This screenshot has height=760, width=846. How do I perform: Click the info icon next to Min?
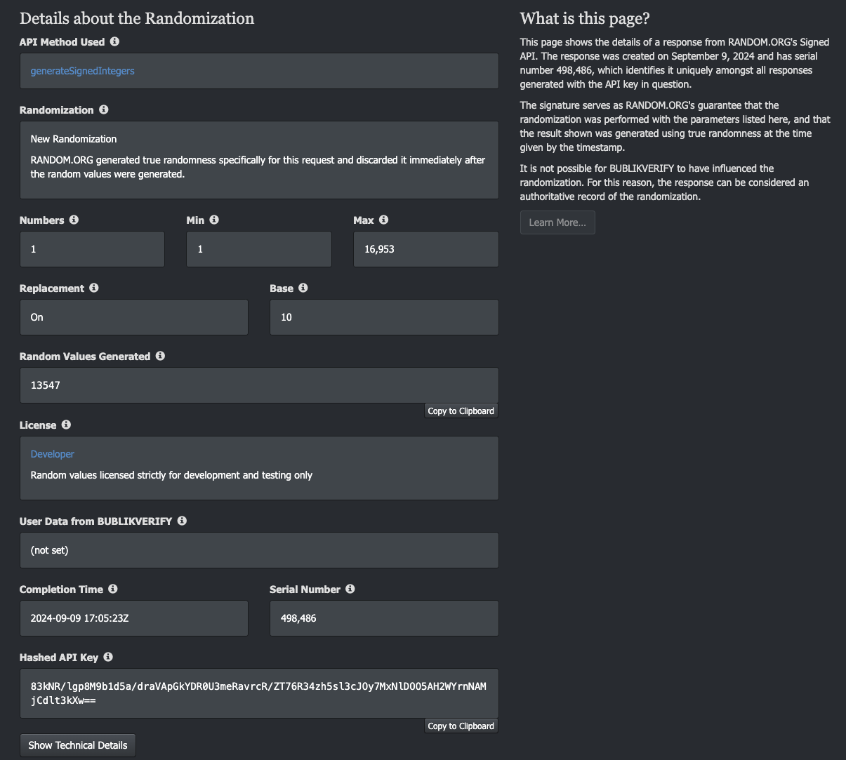point(214,220)
